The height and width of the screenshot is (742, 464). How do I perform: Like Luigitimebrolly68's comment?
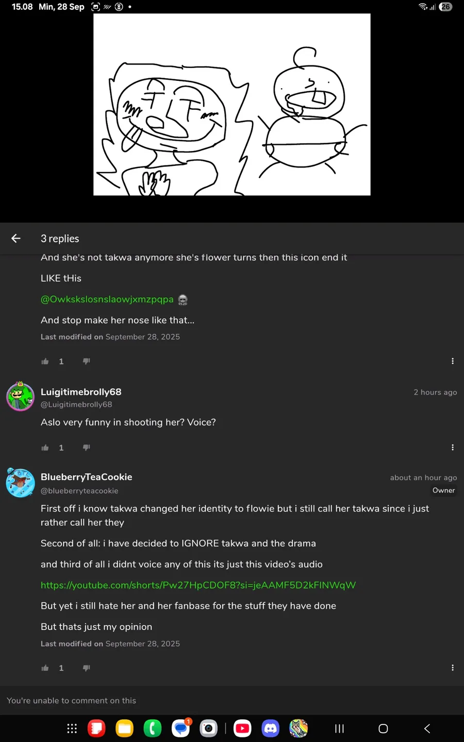[x=45, y=448]
